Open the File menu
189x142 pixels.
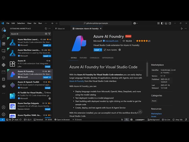[8, 23]
